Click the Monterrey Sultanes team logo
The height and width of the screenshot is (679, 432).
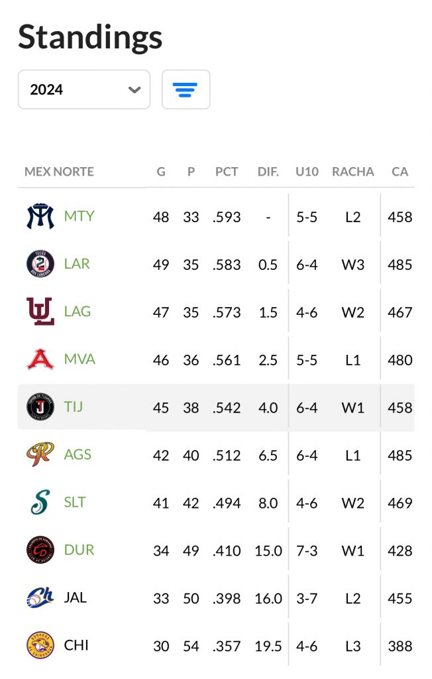point(40,217)
